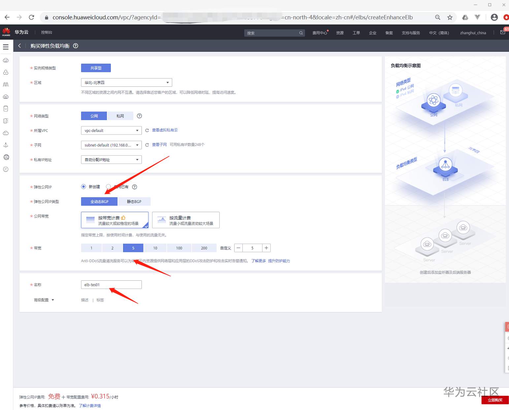The height and width of the screenshot is (410, 509).
Task: Expand the 高级配置 section
Action: click(x=44, y=300)
